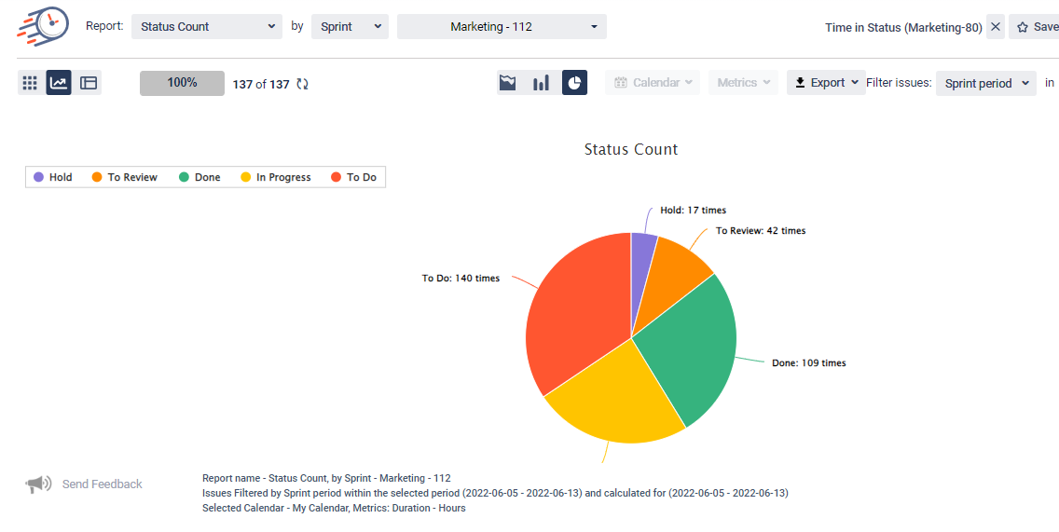The width and height of the screenshot is (1059, 532).
Task: Open the Sprint period filter dropdown
Action: click(986, 83)
